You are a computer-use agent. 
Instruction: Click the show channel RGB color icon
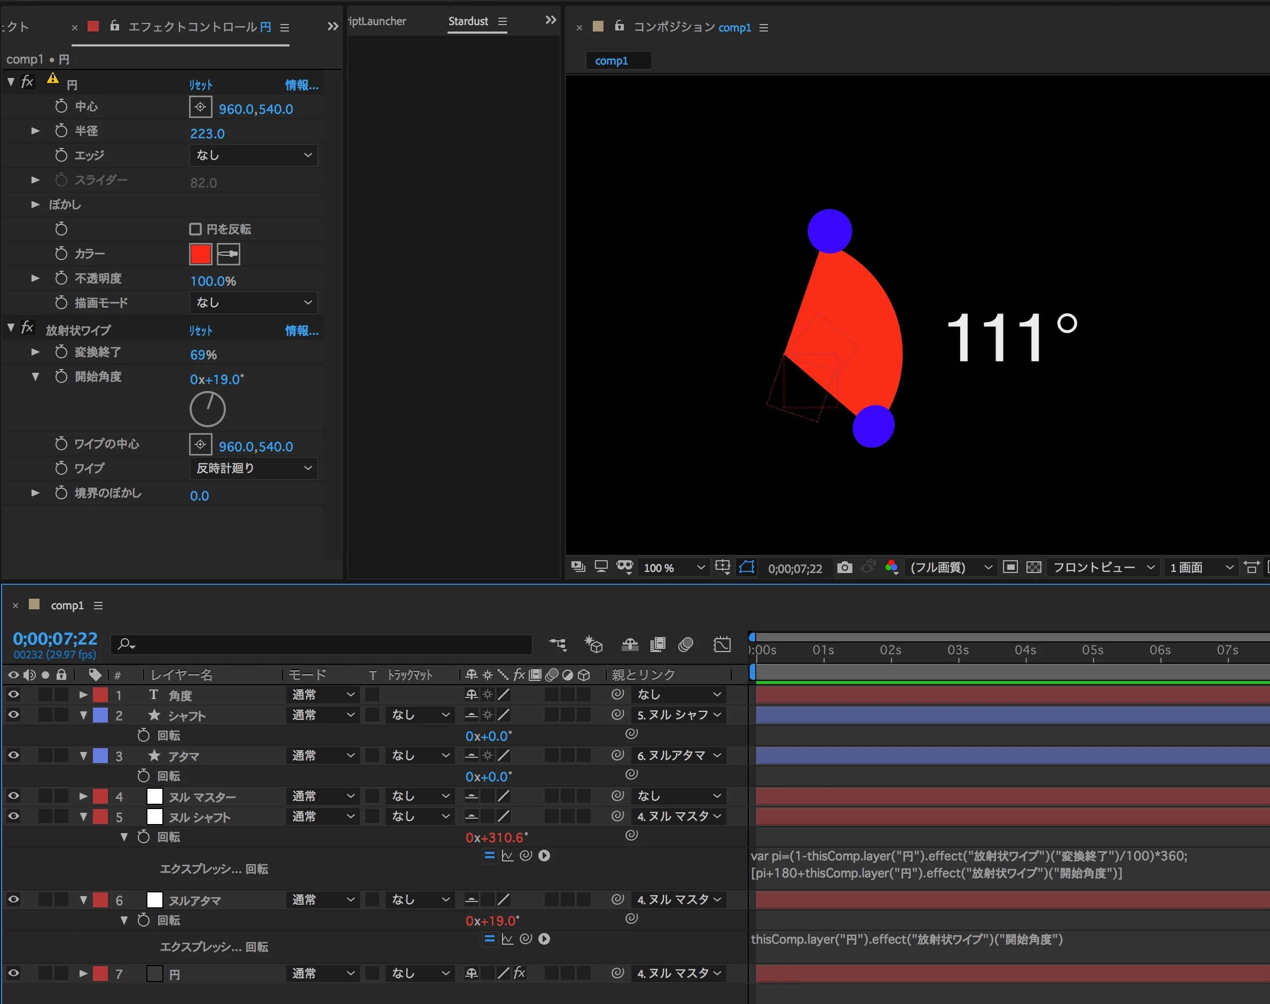tap(891, 567)
